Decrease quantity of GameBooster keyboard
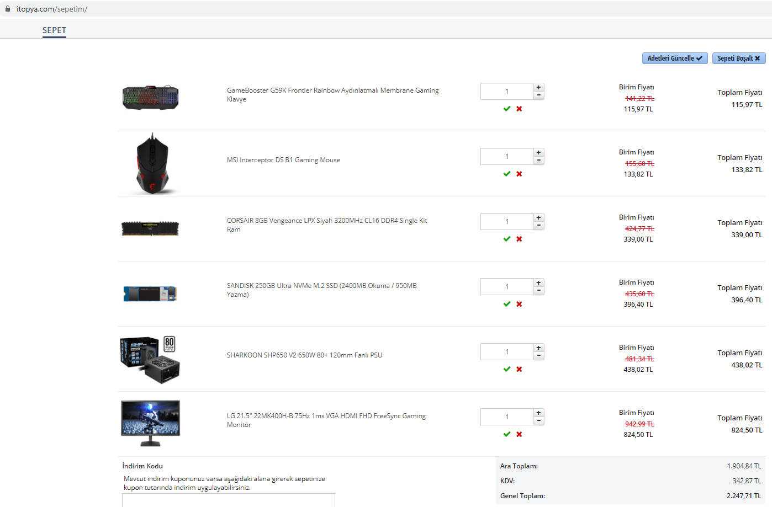 539,95
